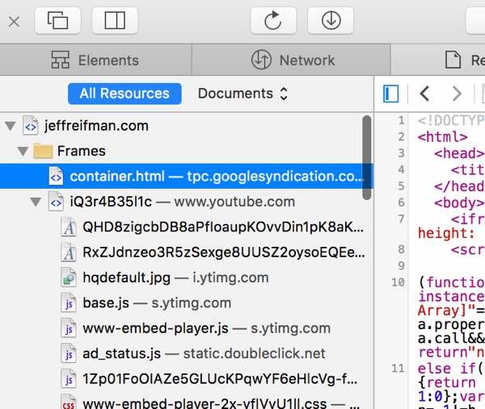Click line number 1 in source gutter
The width and height of the screenshot is (485, 409).
pyautogui.click(x=401, y=120)
